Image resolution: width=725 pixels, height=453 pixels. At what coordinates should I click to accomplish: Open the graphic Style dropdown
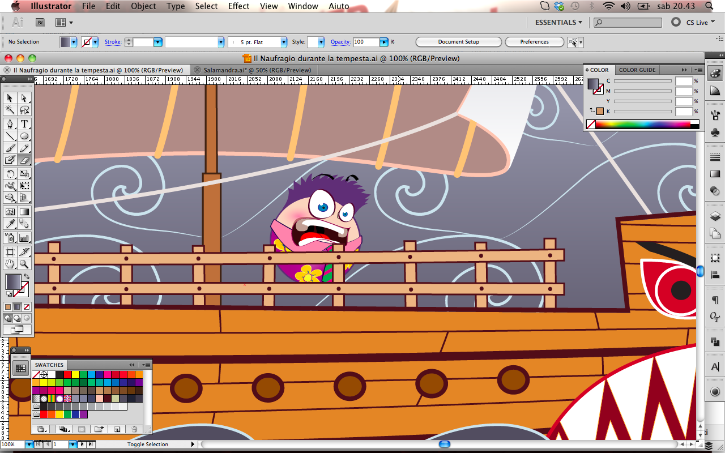pyautogui.click(x=321, y=42)
